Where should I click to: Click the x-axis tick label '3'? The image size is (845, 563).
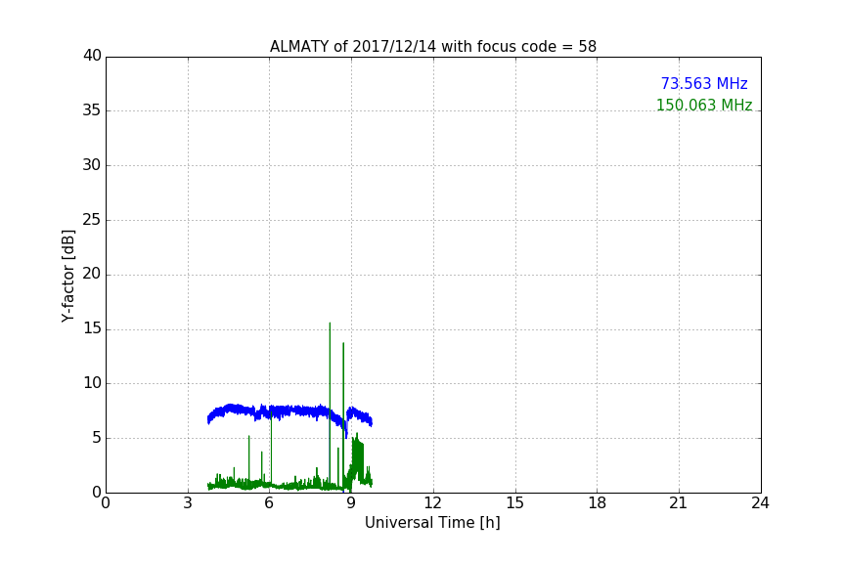(x=188, y=503)
